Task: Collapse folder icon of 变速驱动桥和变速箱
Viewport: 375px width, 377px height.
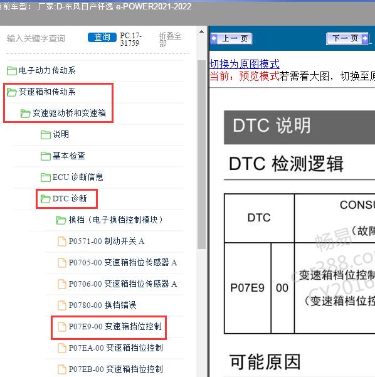Action: point(26,114)
